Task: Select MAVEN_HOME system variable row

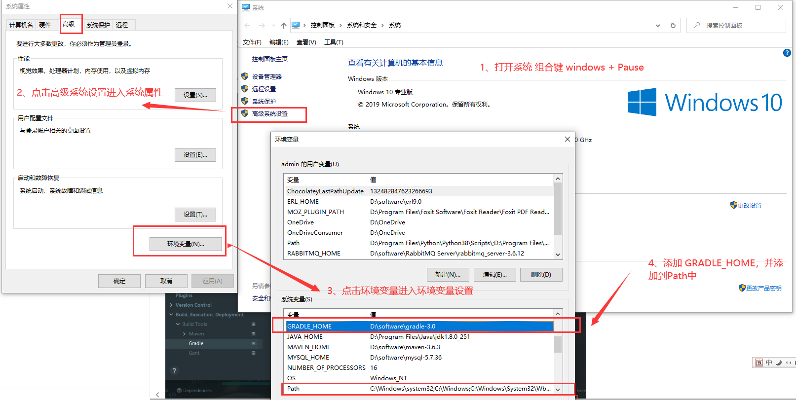Action: pos(419,347)
